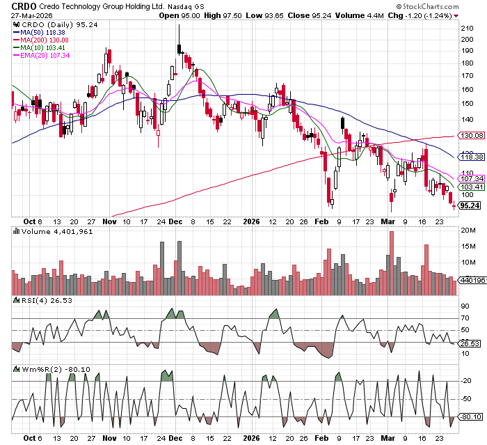Open the StockCharts.com attribution link

[431, 6]
